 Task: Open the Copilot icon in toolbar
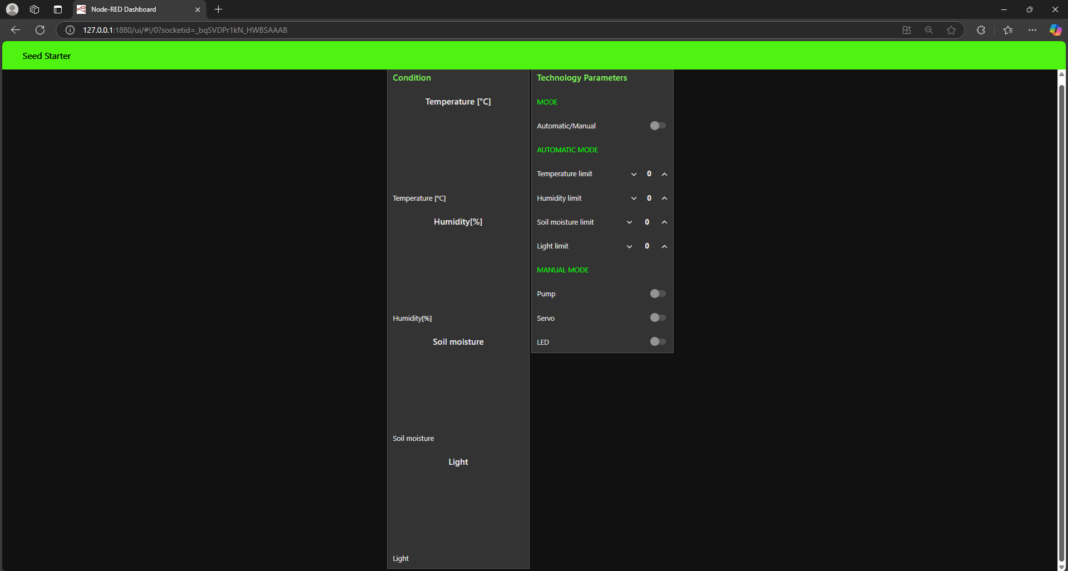(1055, 30)
